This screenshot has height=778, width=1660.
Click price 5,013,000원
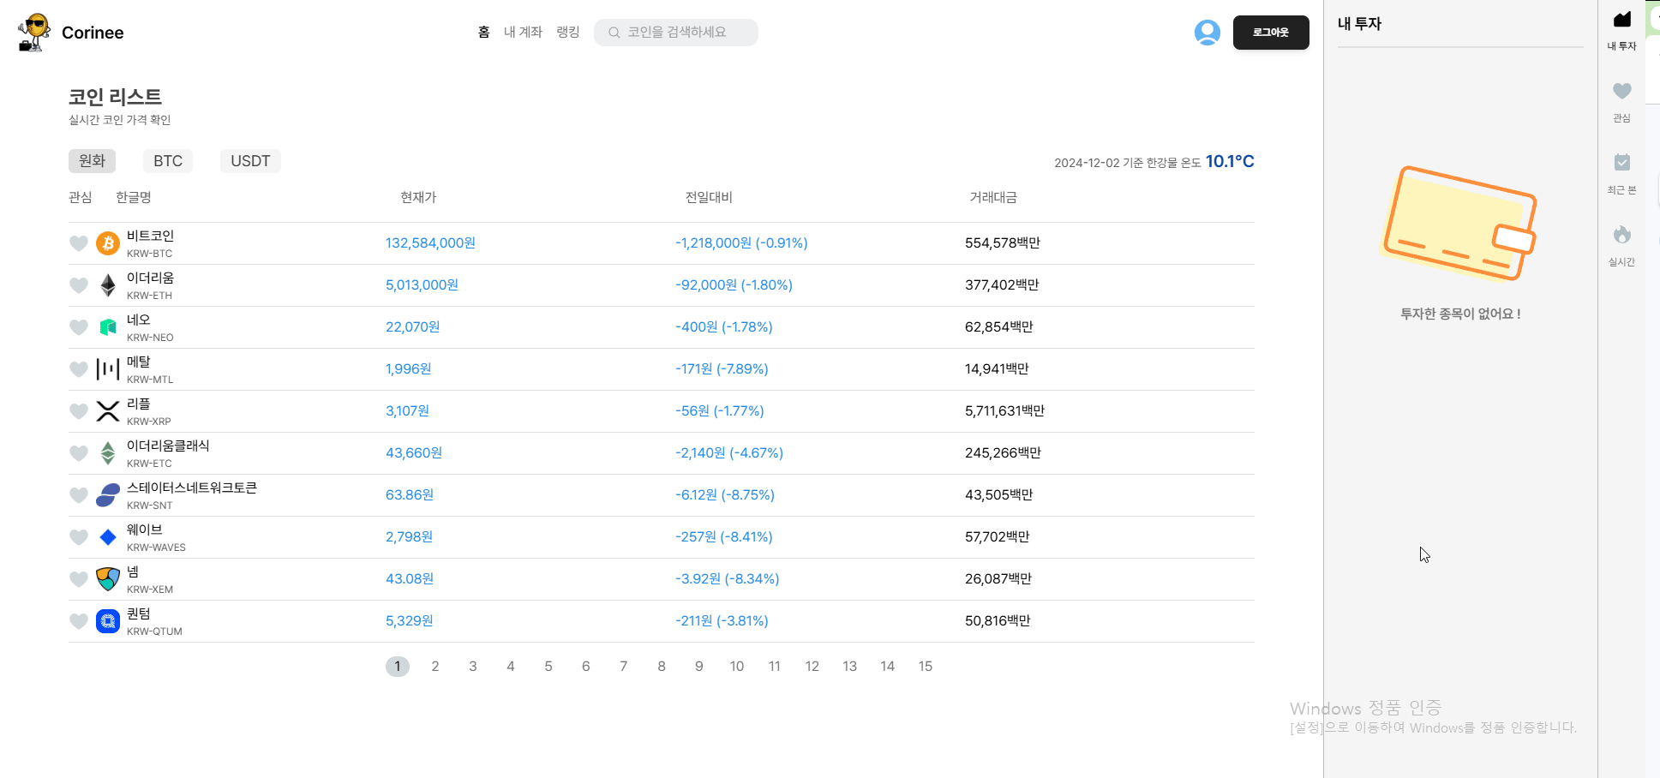[x=422, y=285]
